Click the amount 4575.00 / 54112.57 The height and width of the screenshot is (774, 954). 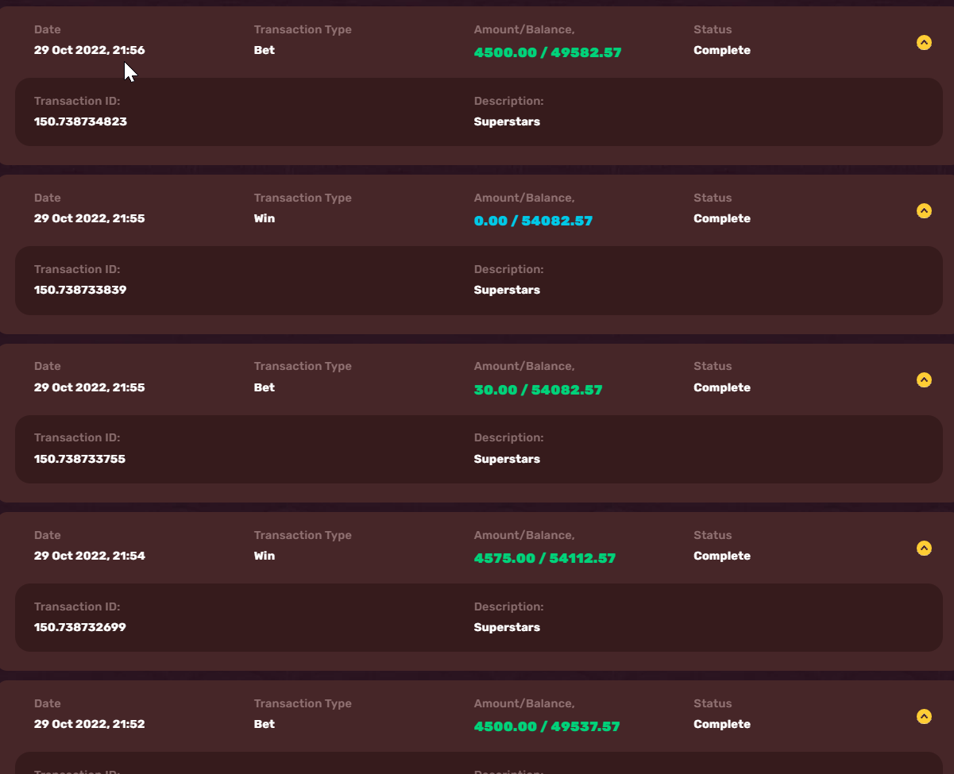pos(544,559)
